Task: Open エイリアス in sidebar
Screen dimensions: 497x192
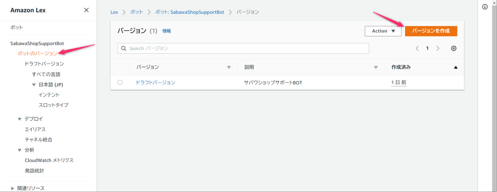Action: 35,129
